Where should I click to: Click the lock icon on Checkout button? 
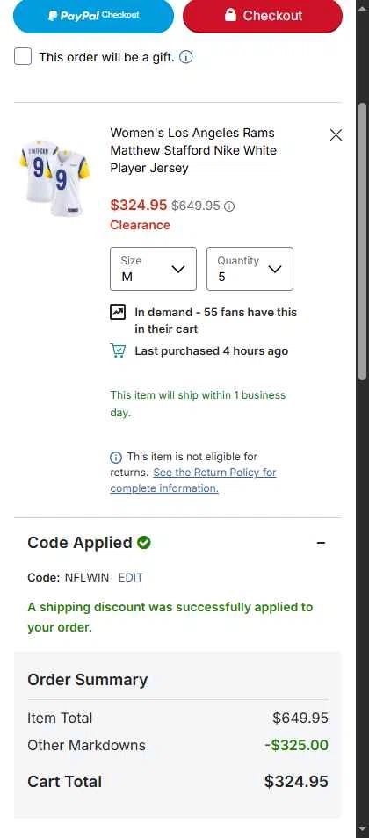click(x=230, y=15)
